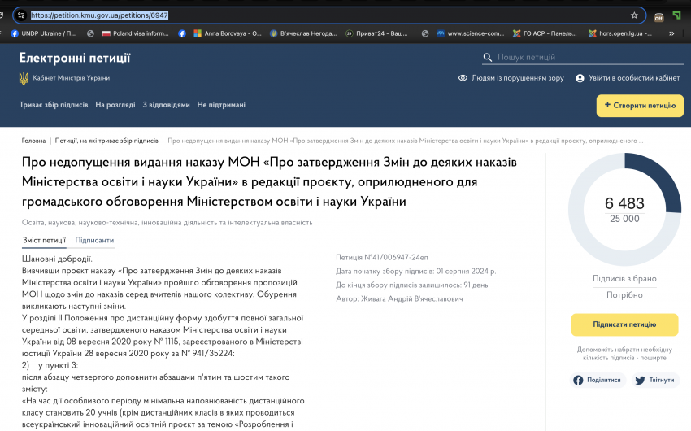Open 'З відповідями' petitions section
The width and height of the screenshot is (691, 431).
click(166, 105)
